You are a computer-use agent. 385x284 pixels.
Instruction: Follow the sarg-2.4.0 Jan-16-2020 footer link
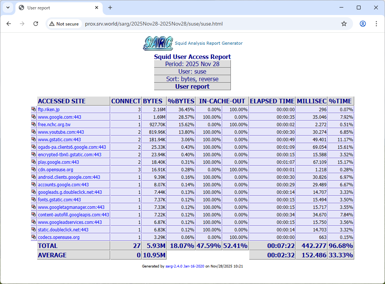(185, 266)
